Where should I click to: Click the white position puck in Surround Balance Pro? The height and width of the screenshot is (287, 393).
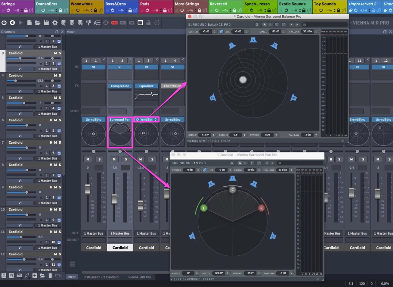pos(243,80)
